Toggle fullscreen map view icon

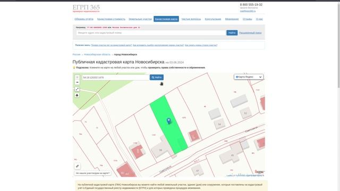(77, 89)
